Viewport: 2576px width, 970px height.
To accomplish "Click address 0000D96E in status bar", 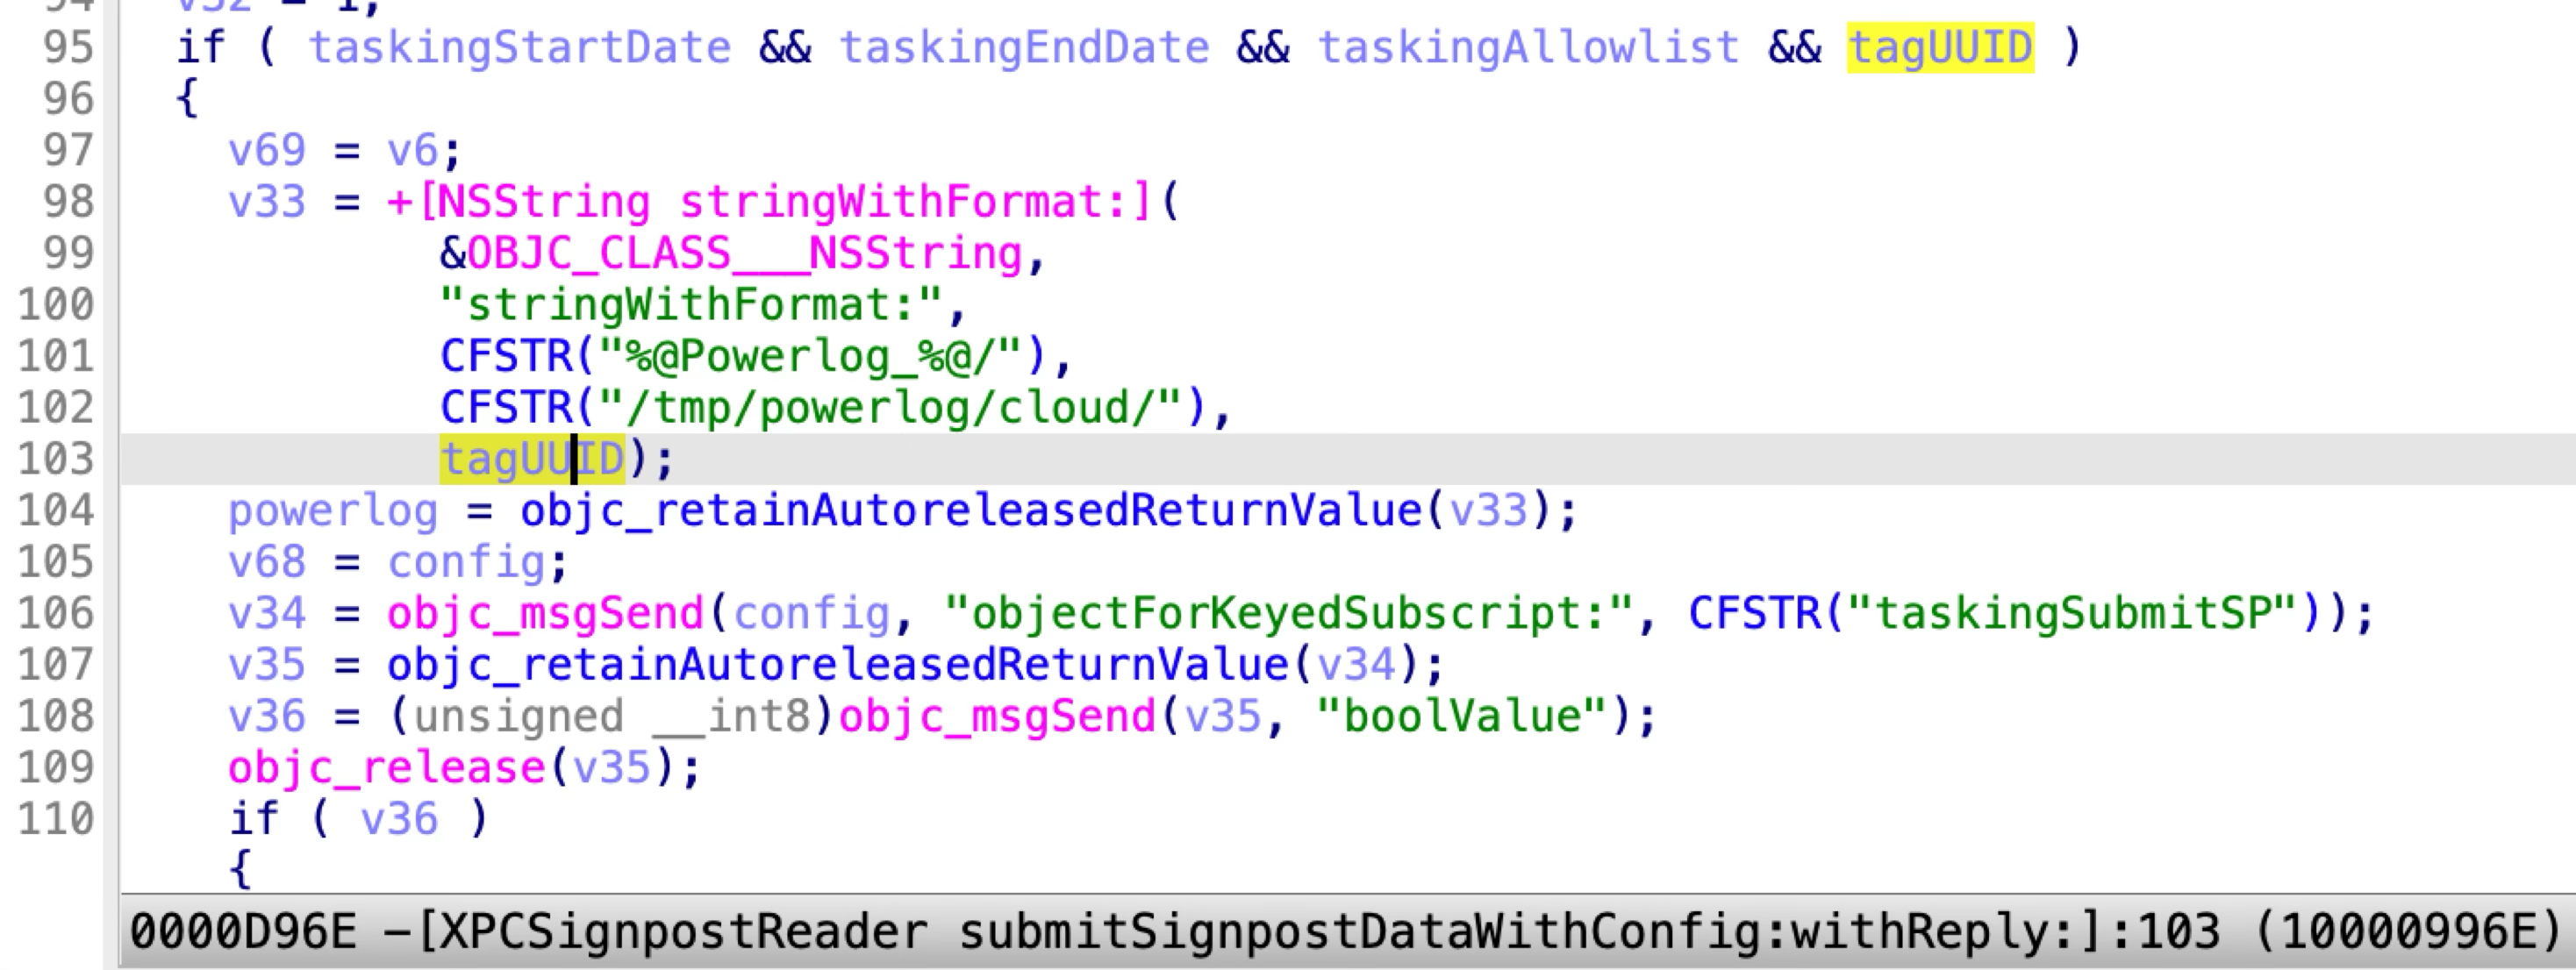I will (x=243, y=932).
